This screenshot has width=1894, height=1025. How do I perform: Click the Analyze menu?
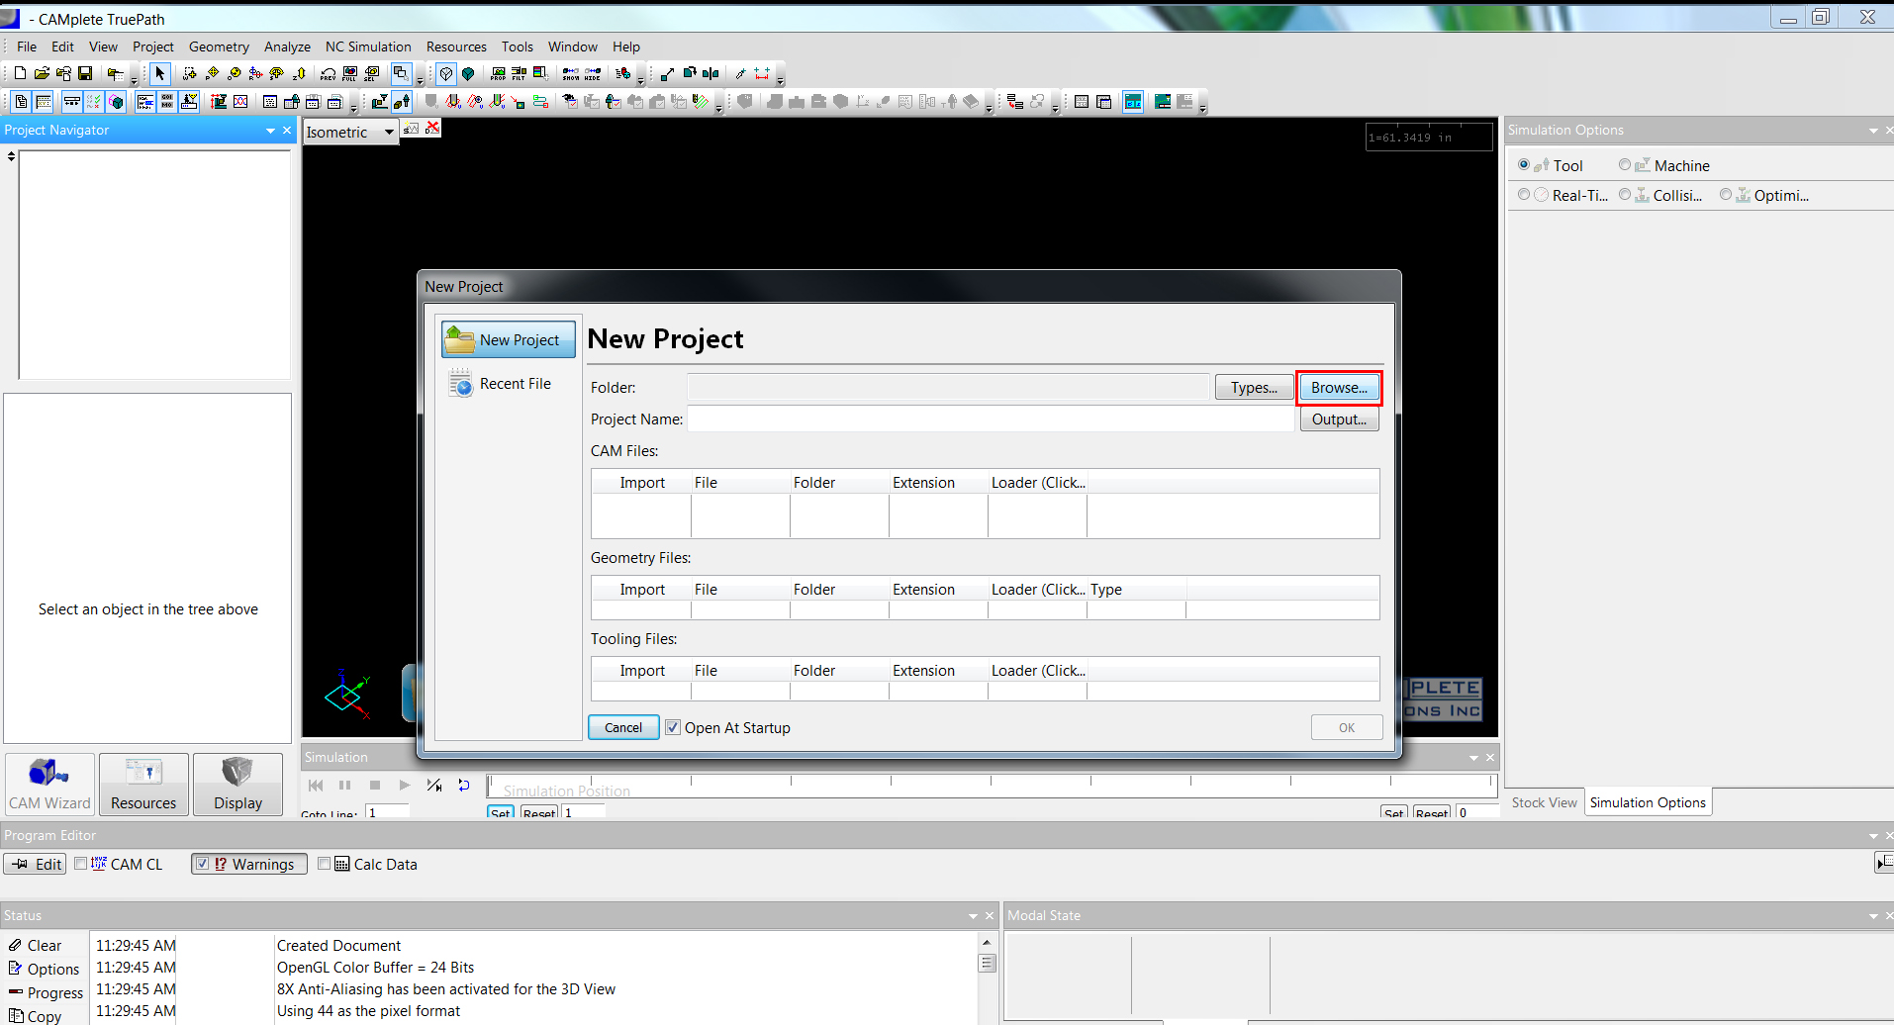point(287,47)
